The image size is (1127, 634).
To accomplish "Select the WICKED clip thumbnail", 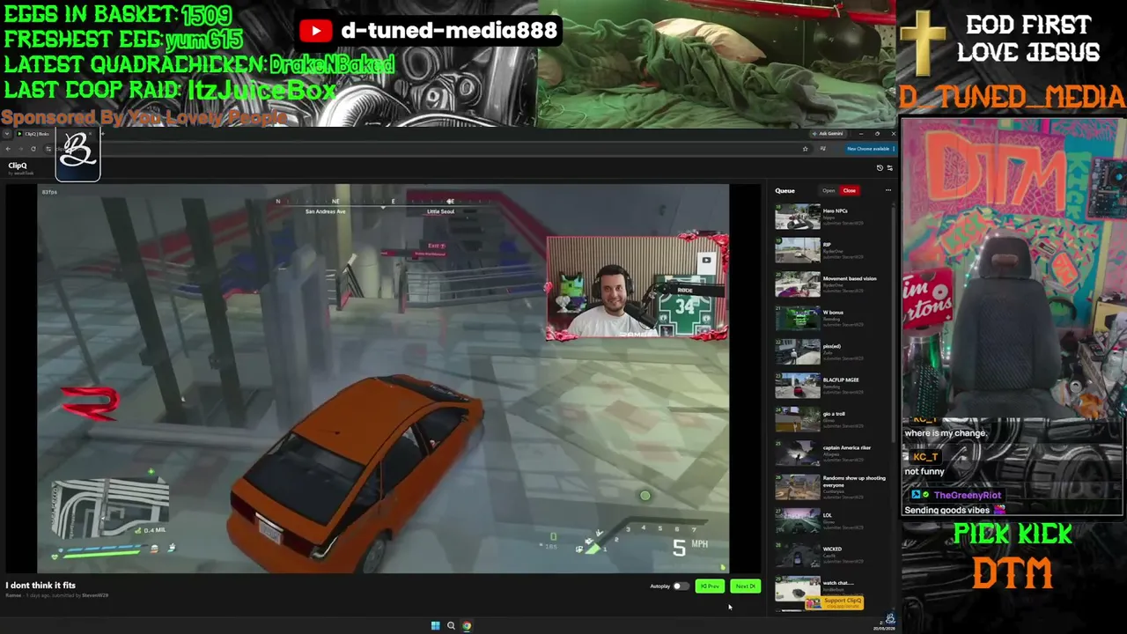I will (797, 555).
